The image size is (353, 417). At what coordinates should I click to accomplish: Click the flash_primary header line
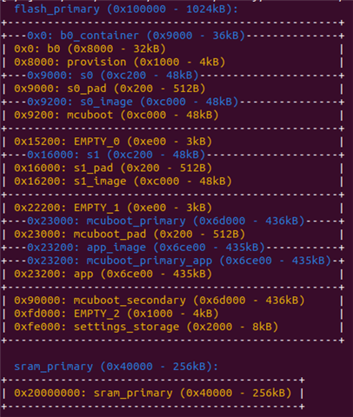point(126,9)
